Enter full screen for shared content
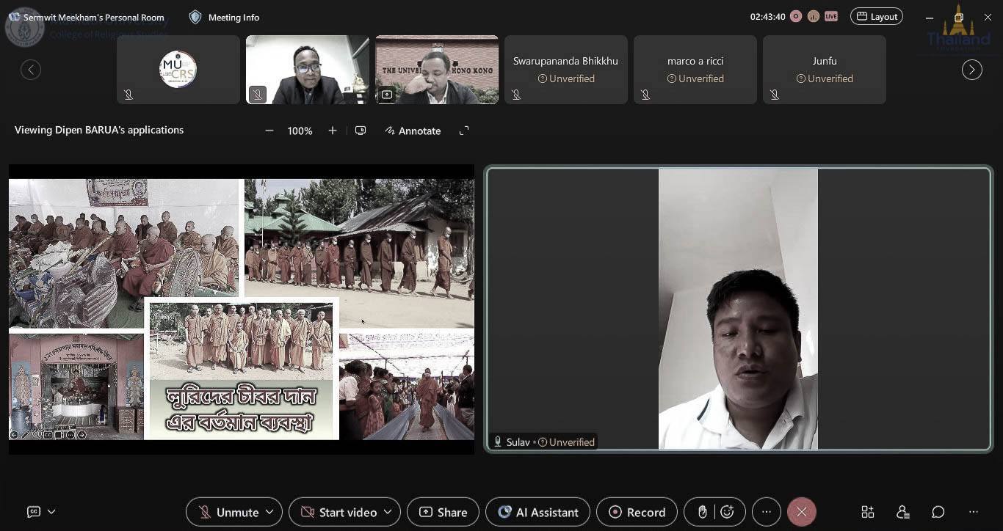The height and width of the screenshot is (531, 1003). point(464,131)
